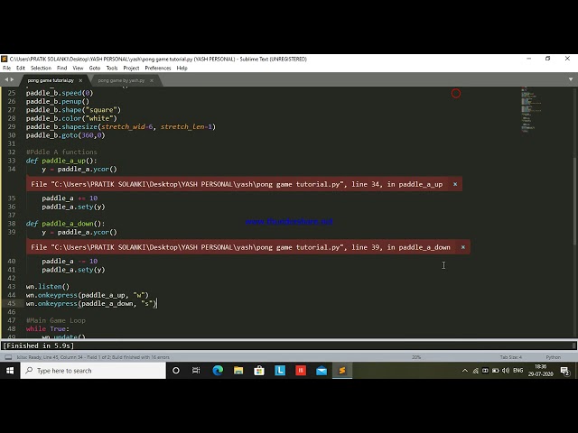Viewport: 578px width, 433px height.
Task: Click the Finished in 5.9s build output
Action: [x=38, y=345]
